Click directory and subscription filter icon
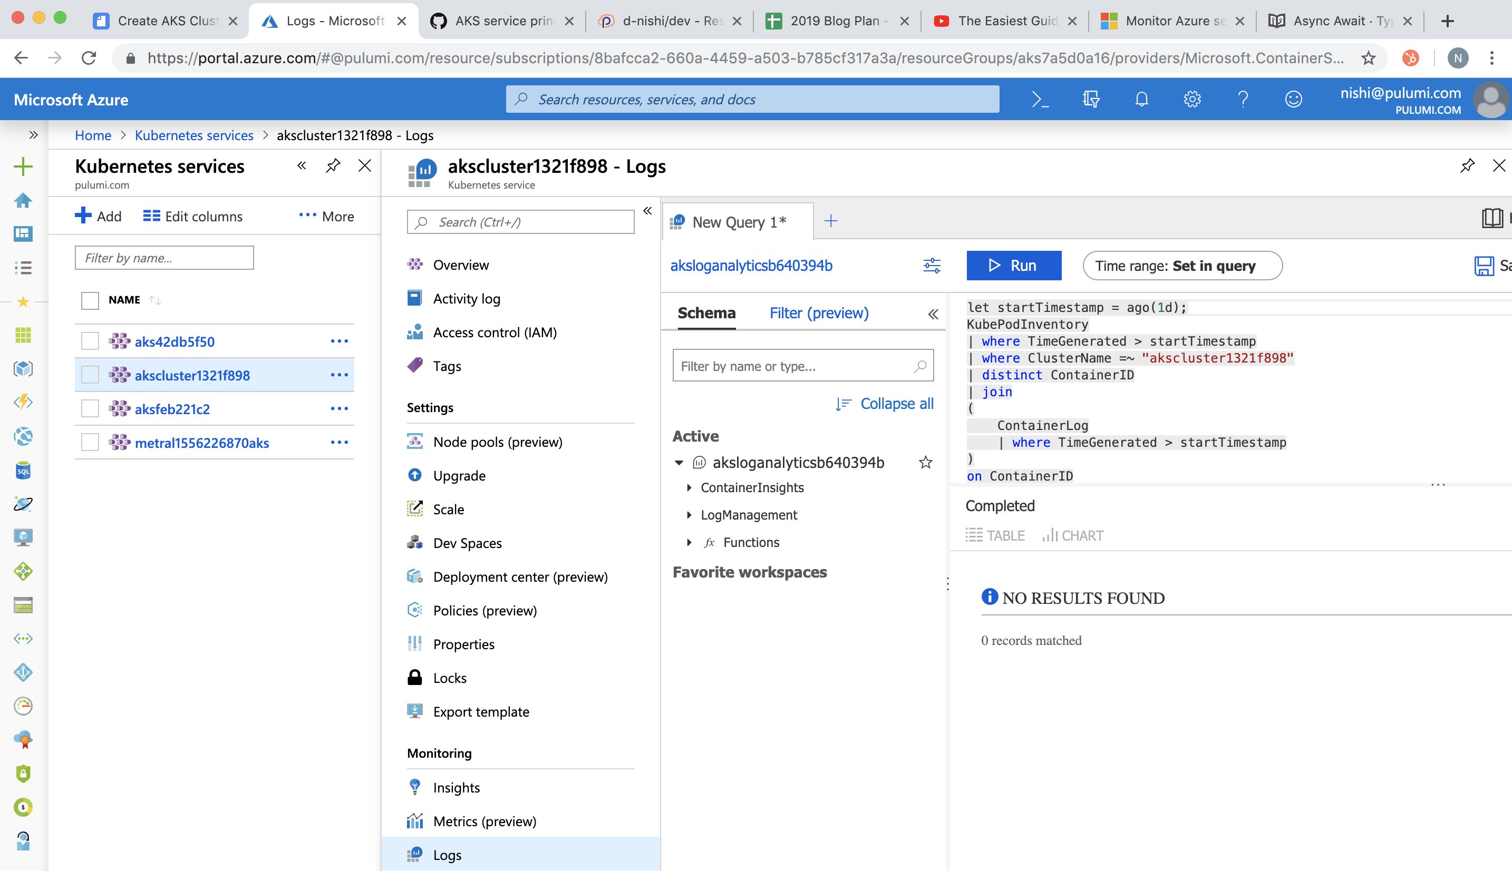 click(x=1091, y=99)
